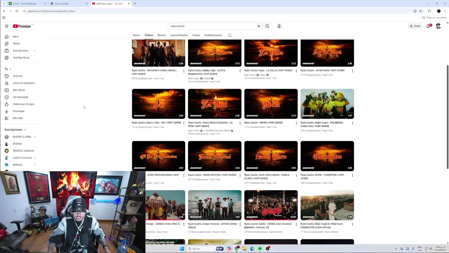This screenshot has width=449, height=253.
Task: Open more options for PELINEGRA video
Action: tap(353, 123)
